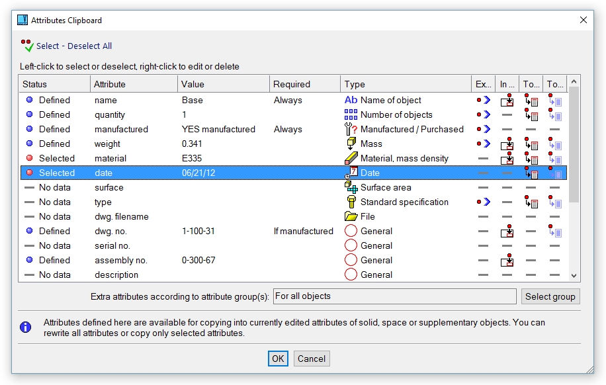
Task: Confirm with the OK button
Action: [x=278, y=359]
